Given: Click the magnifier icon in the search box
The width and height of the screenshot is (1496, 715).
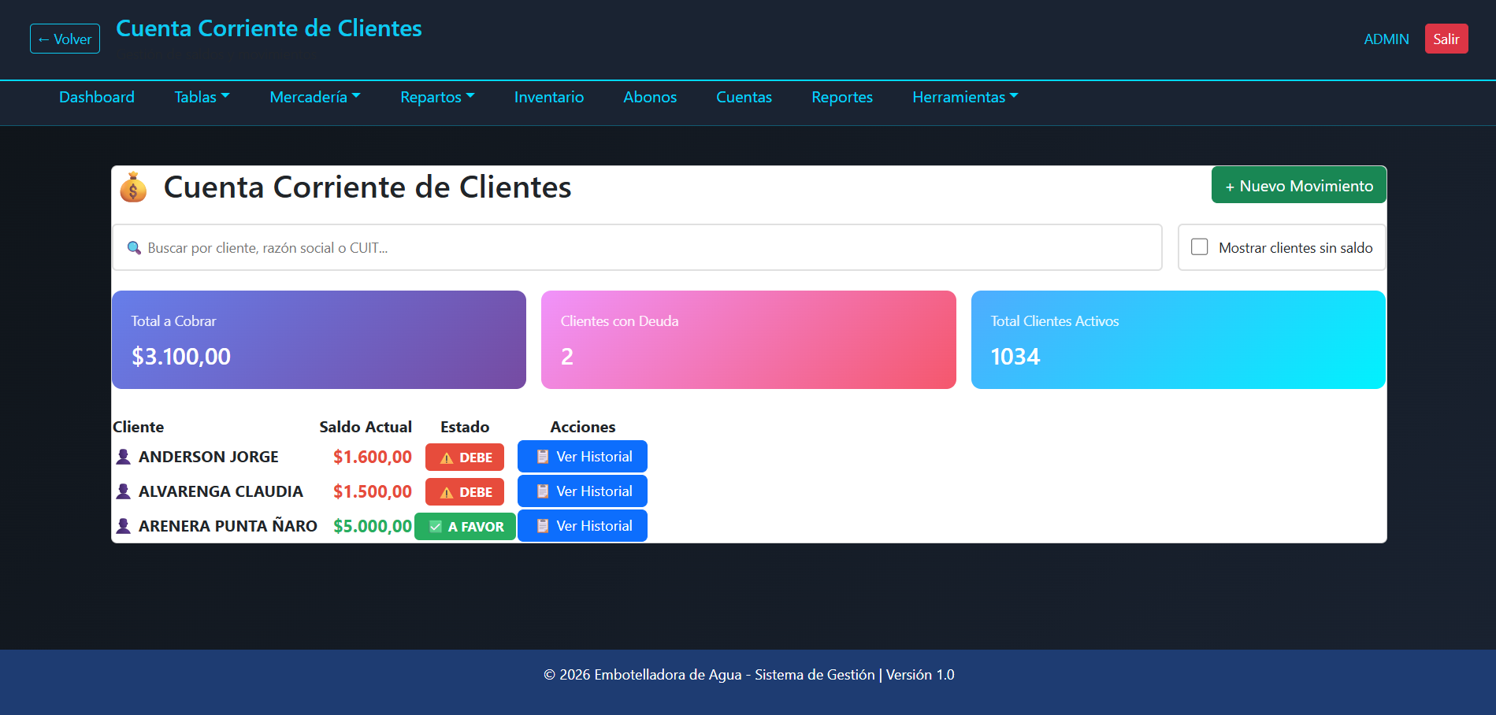Looking at the screenshot, I should [134, 248].
